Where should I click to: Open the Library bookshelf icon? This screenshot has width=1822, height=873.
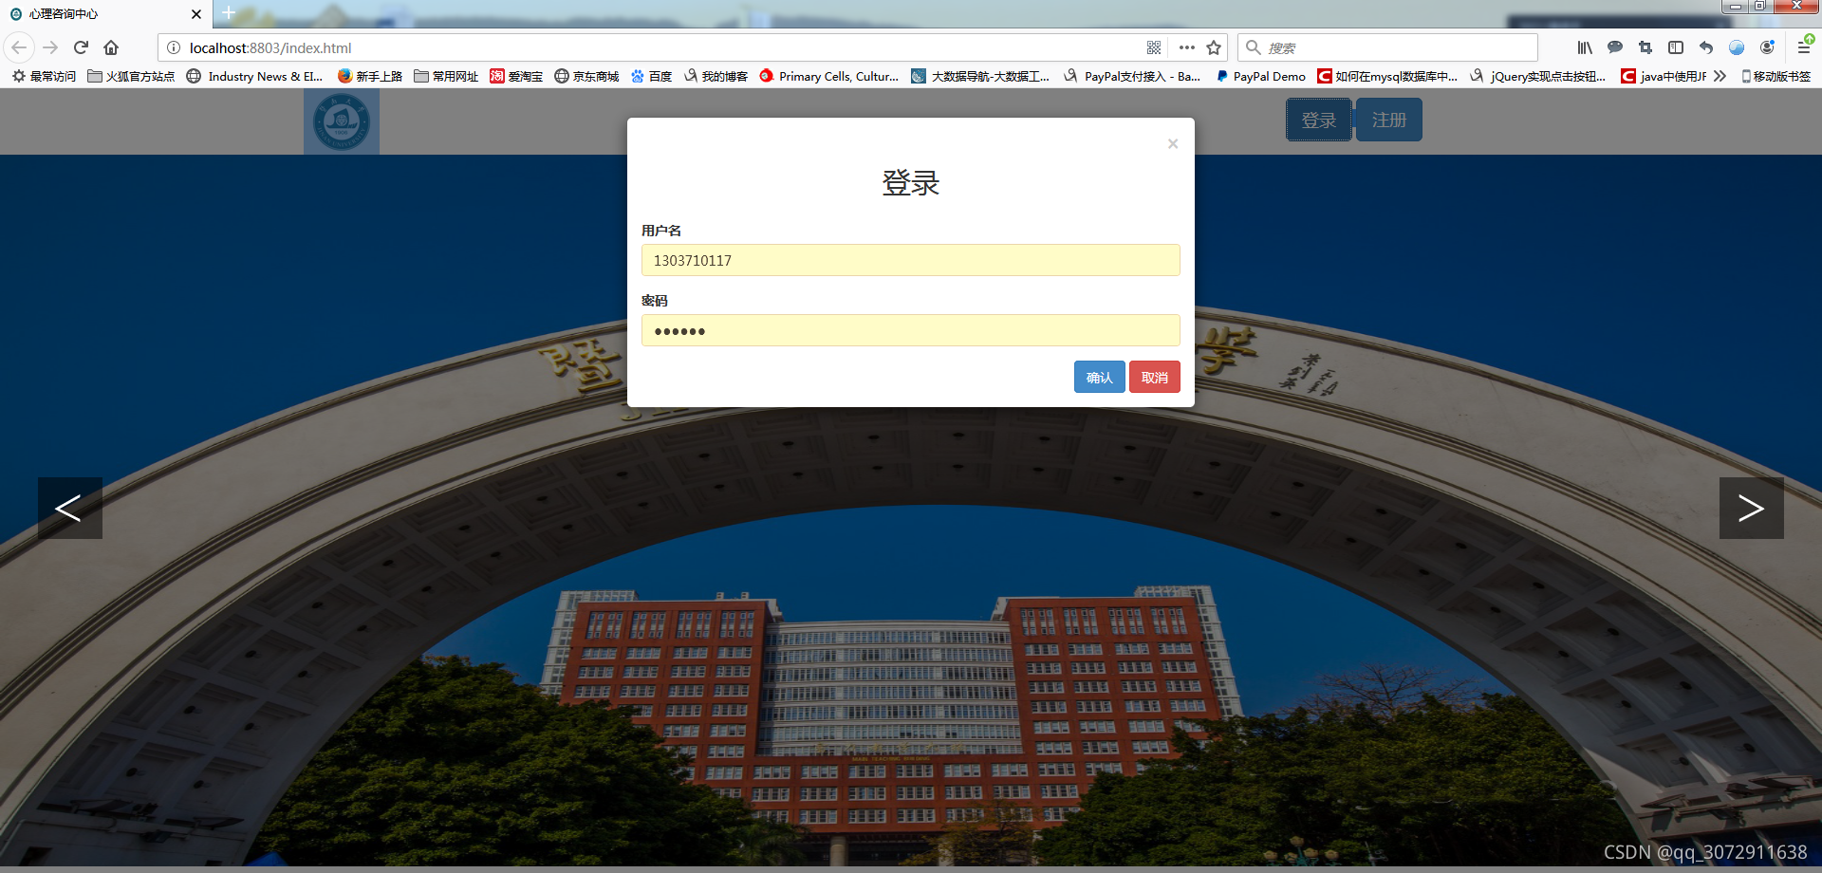(x=1585, y=47)
